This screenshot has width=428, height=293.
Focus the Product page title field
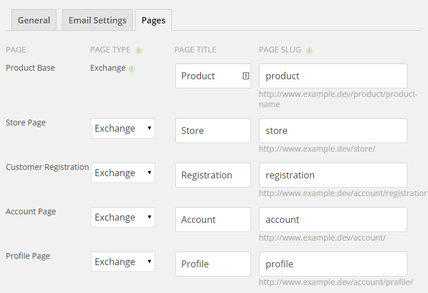coord(213,76)
